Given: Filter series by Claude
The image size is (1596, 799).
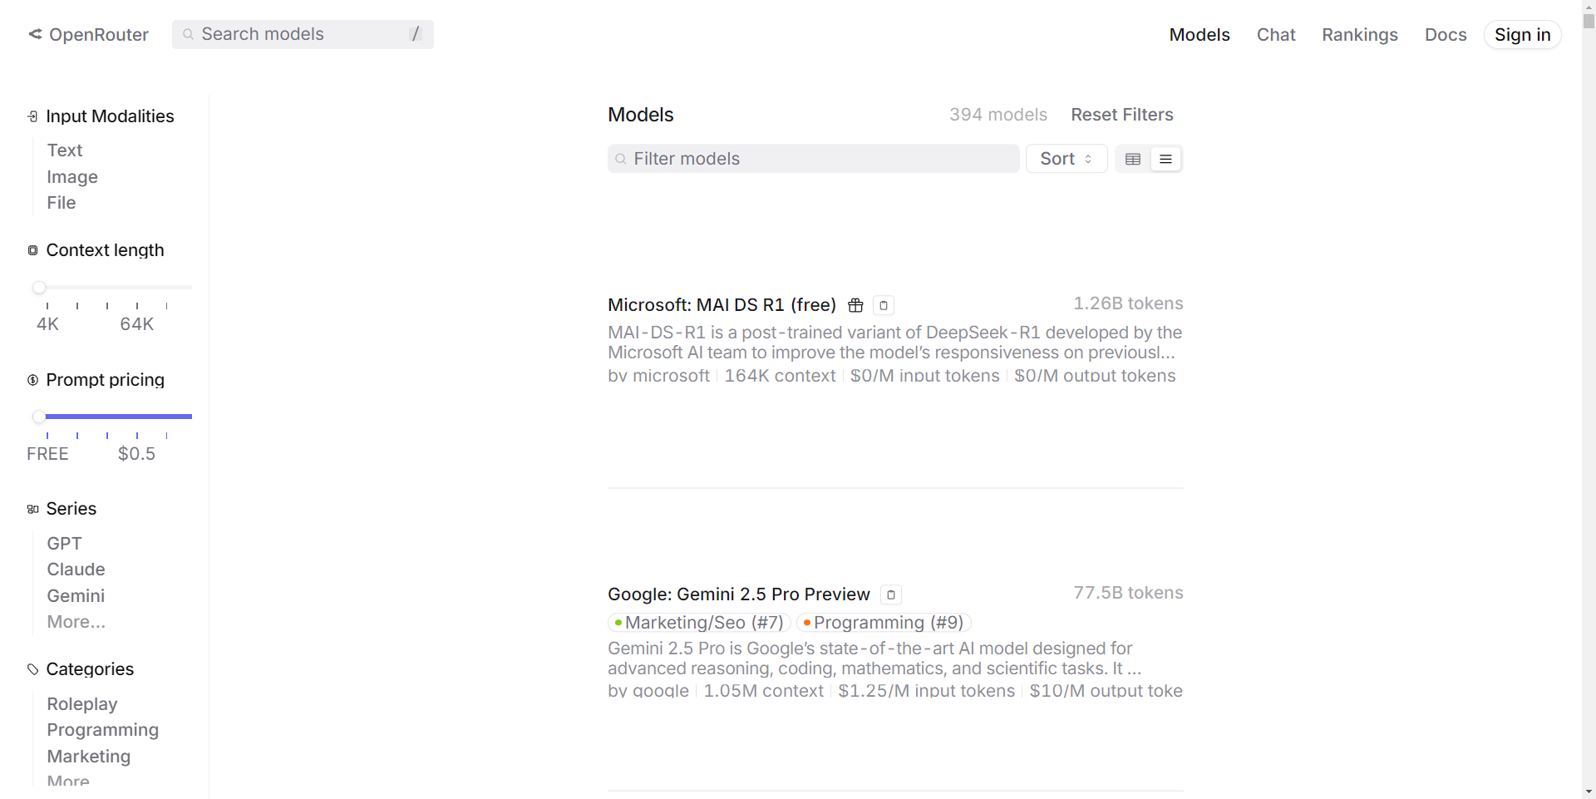Looking at the screenshot, I should tap(76, 570).
